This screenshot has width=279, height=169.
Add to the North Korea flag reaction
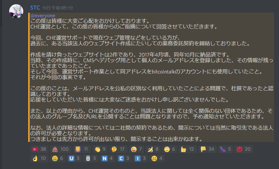(x=39, y=149)
